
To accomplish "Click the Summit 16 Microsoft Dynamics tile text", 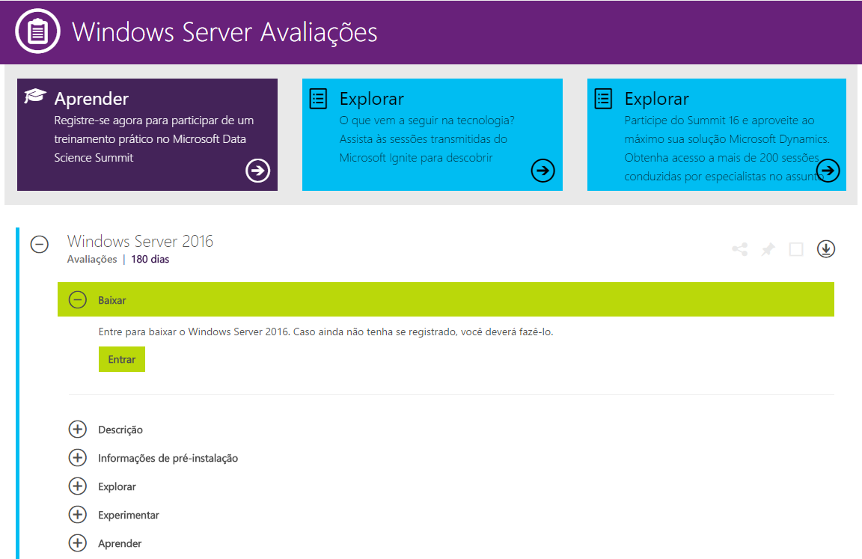I will 727,148.
